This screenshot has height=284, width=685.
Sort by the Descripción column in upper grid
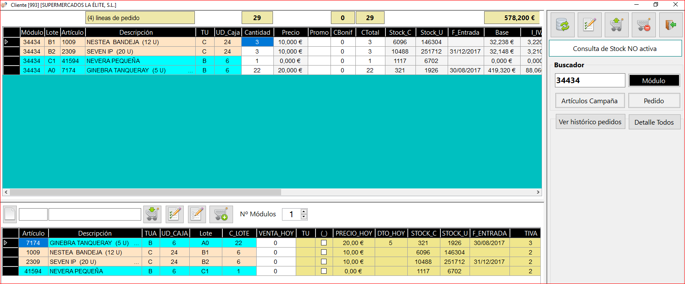tap(136, 32)
